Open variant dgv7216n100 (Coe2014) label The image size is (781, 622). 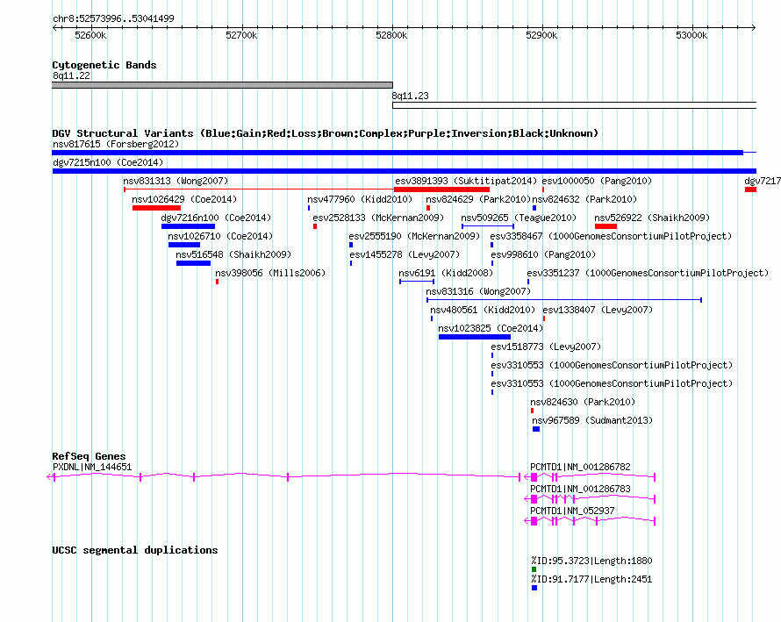[x=216, y=218]
